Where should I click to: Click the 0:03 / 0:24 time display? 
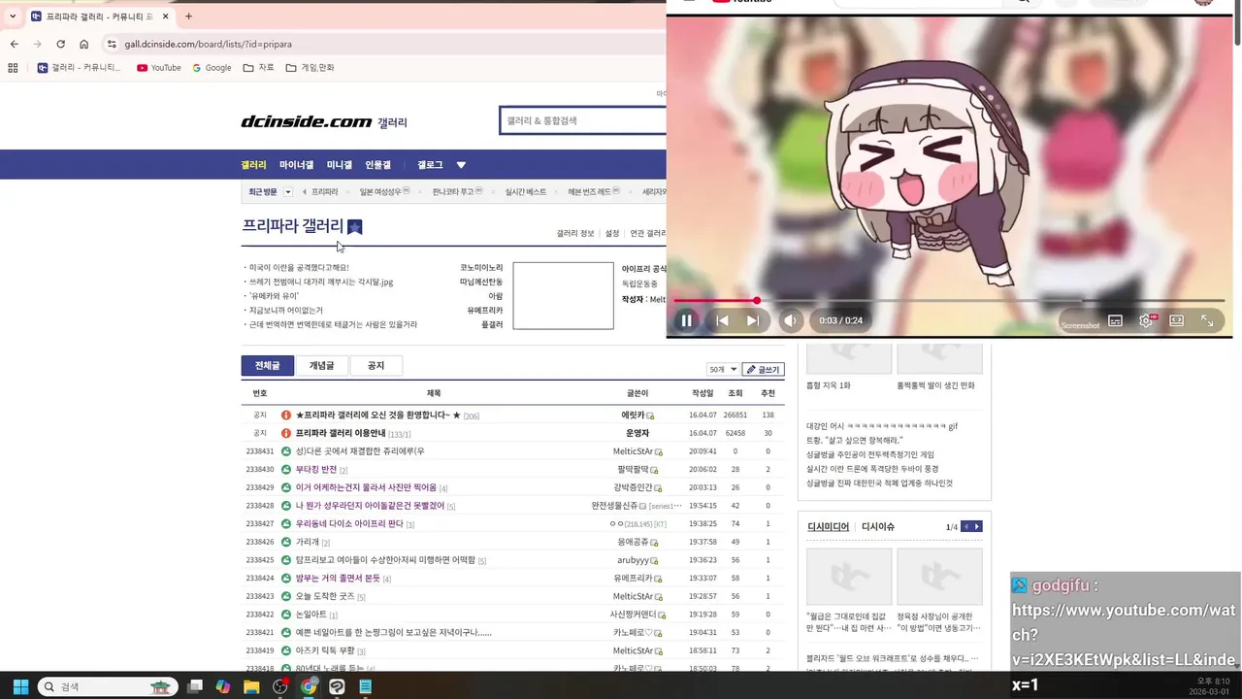click(840, 320)
